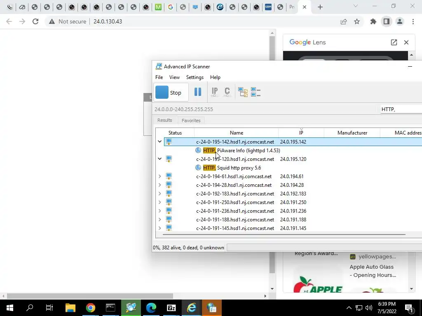
Task: Open the Chrome profile icon
Action: 400,21
